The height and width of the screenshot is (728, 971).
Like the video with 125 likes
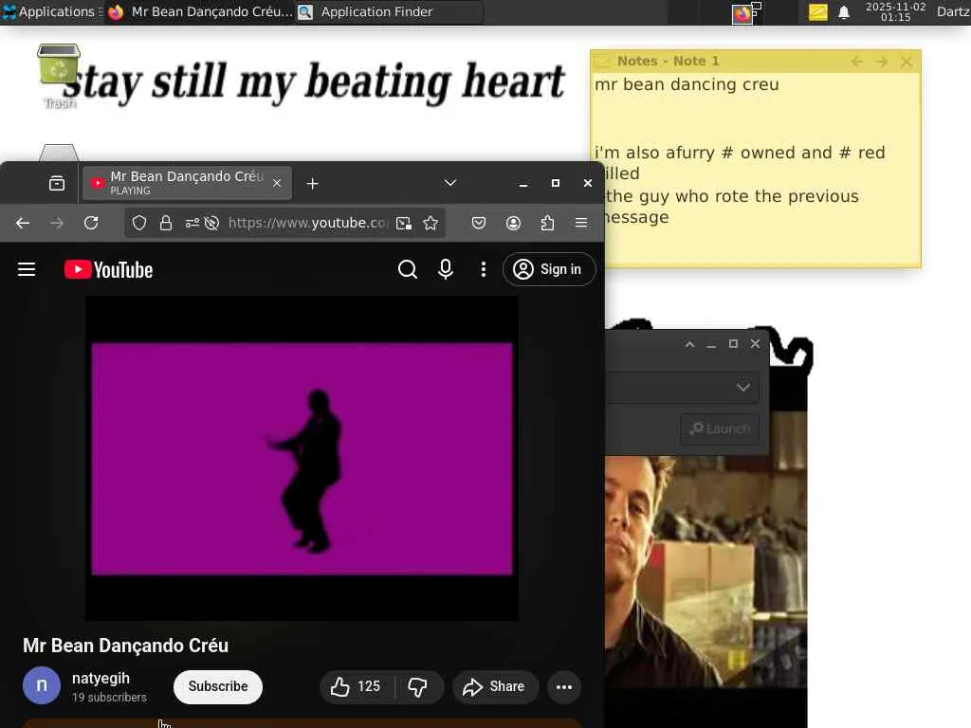tap(357, 686)
